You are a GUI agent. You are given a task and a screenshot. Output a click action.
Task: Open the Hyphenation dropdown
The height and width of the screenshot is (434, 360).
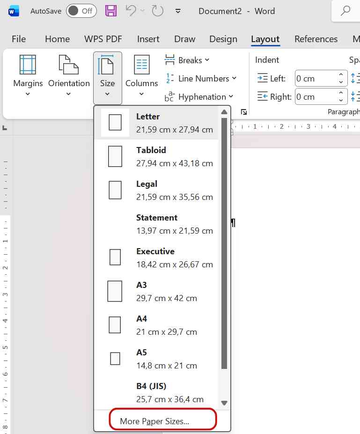pos(199,97)
